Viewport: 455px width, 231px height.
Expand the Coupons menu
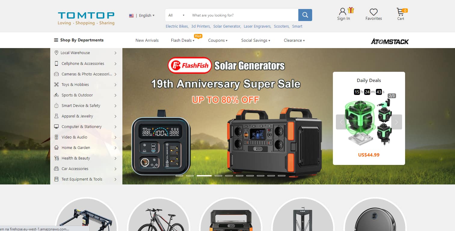[218, 40]
